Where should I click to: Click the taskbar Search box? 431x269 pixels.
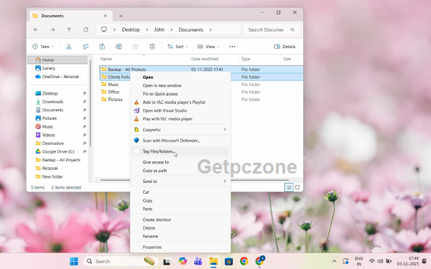point(121,261)
